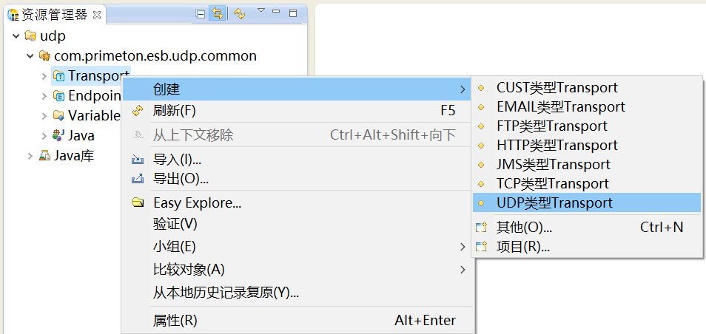The image size is (706, 334).
Task: Click the Variable folder icon
Action: click(59, 115)
